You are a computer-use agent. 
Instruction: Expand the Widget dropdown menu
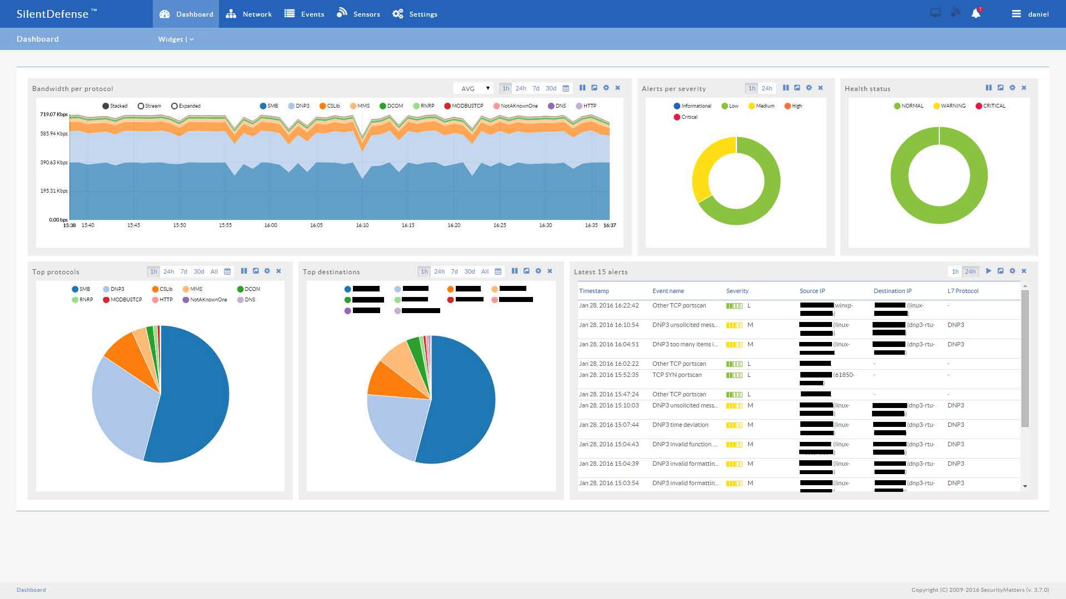[x=176, y=39]
